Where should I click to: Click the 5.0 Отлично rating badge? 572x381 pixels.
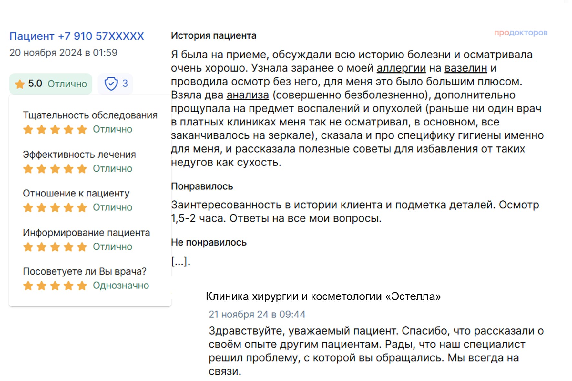click(51, 84)
